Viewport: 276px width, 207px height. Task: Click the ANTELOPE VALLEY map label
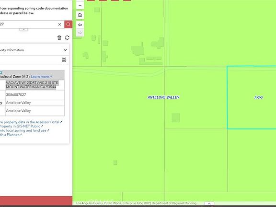pyautogui.click(x=163, y=97)
